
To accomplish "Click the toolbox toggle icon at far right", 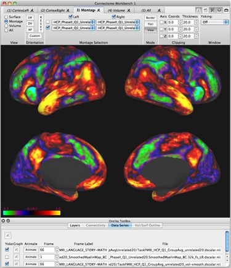I will pos(226,10).
